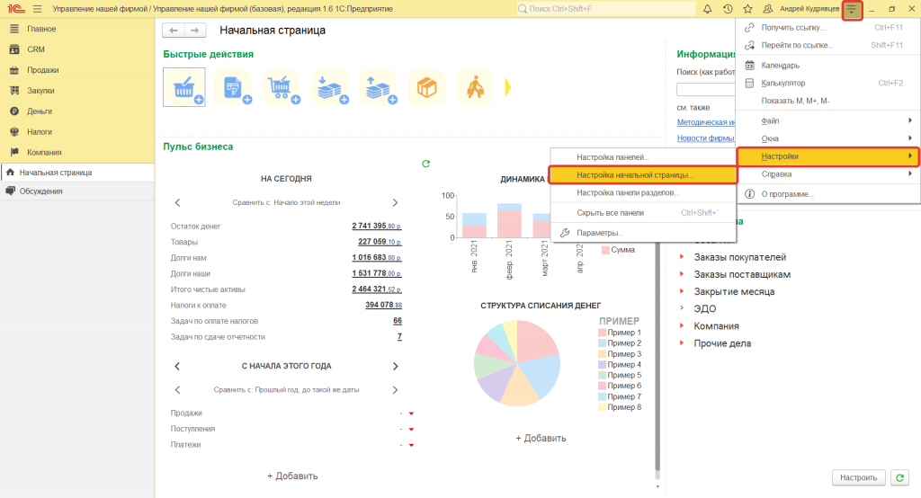Screen dimensions: 921x498
Task: Click the Пример 1 legend color swatch
Action: 602,333
